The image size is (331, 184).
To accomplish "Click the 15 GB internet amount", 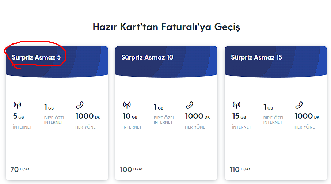I will [x=240, y=116].
